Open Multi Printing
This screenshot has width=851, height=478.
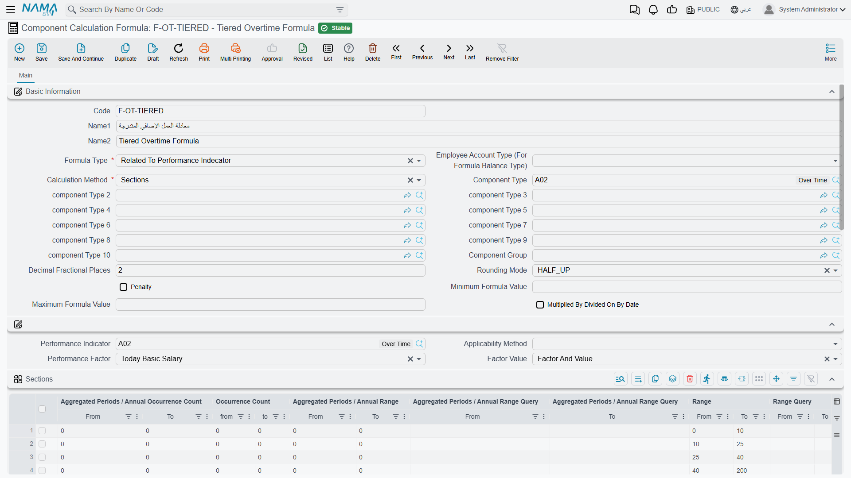(x=235, y=48)
